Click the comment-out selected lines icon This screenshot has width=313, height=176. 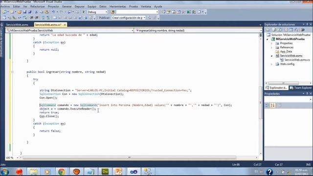click(43, 18)
